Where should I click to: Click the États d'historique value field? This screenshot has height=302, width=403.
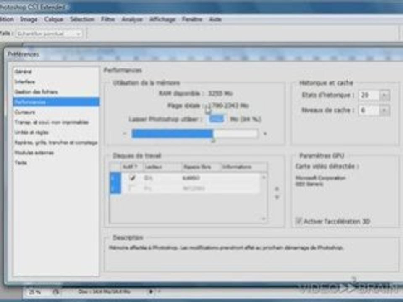369,95
